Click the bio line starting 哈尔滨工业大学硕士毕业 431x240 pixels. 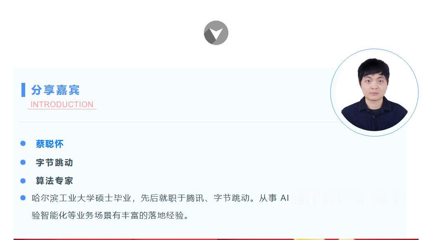(x=160, y=198)
